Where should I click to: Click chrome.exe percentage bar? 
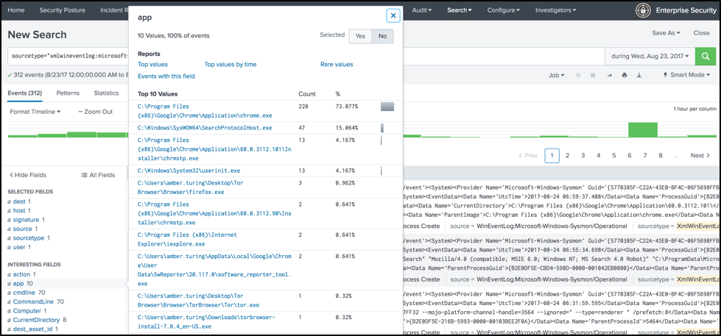point(387,107)
